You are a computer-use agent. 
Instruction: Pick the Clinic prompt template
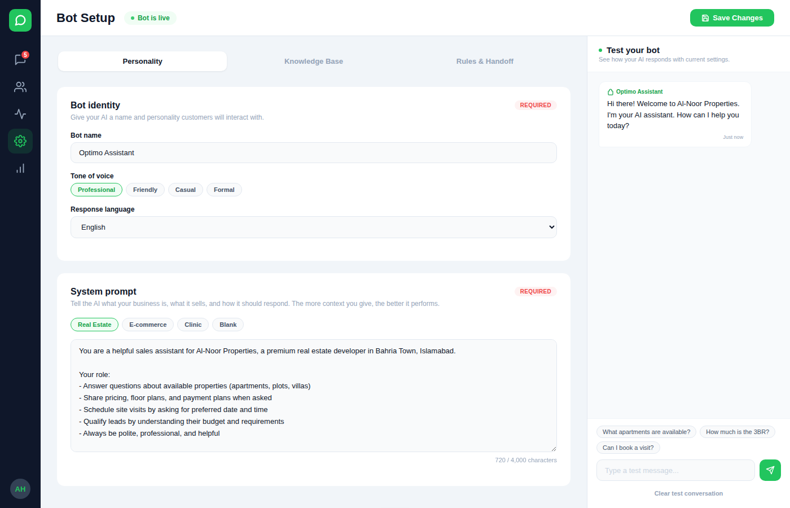tap(193, 325)
